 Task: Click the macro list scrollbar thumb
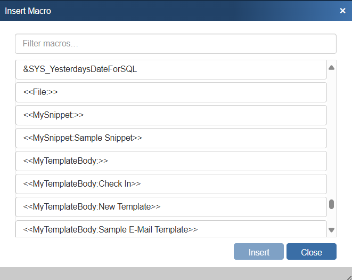tap(331, 205)
